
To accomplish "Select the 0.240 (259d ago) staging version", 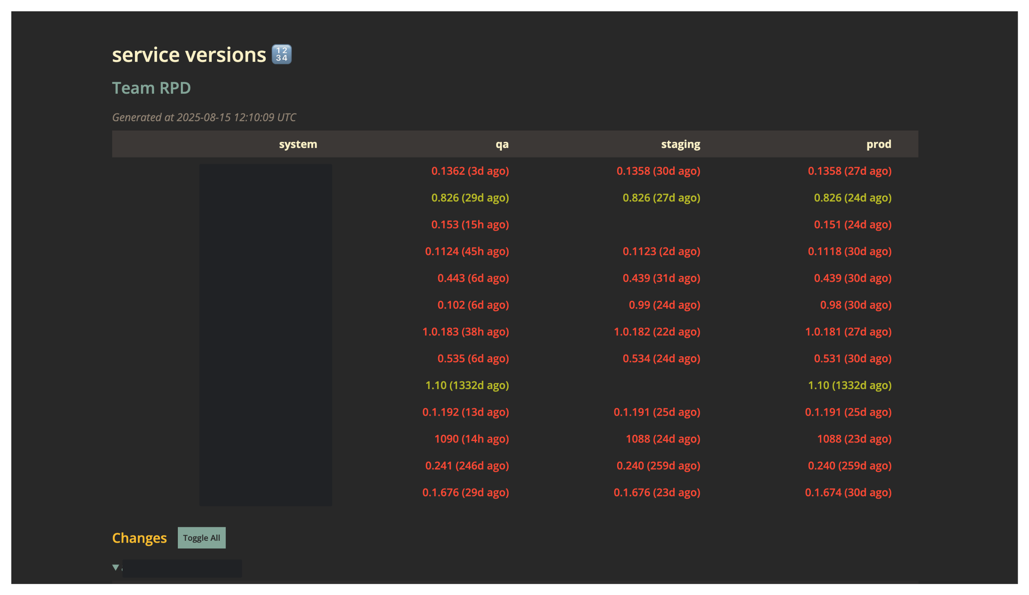I will (x=658, y=465).
